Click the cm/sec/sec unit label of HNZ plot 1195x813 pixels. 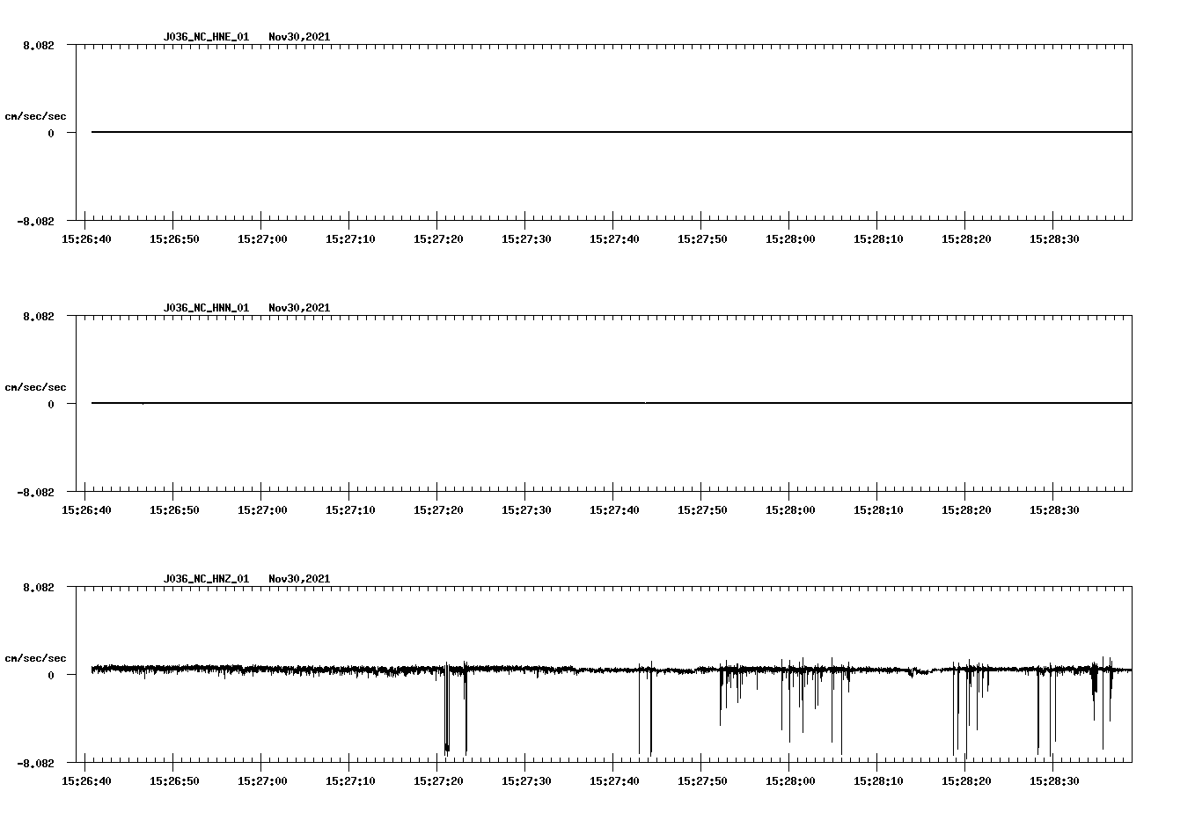point(35,658)
